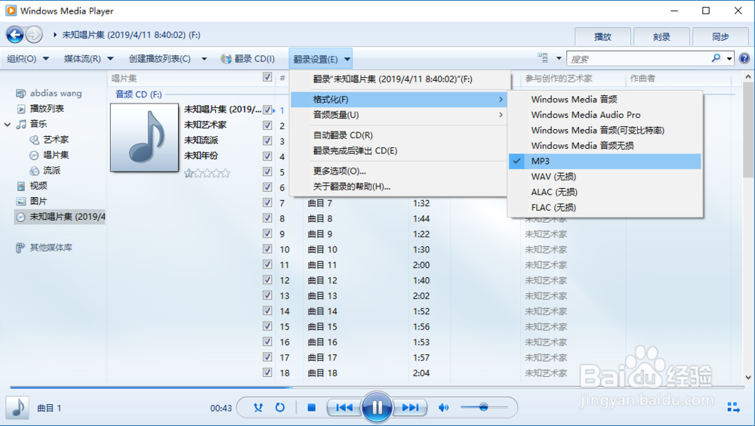Open the Help question mark icon

[x=744, y=59]
